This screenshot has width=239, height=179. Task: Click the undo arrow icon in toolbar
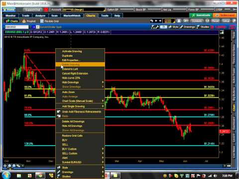[x=151, y=21]
